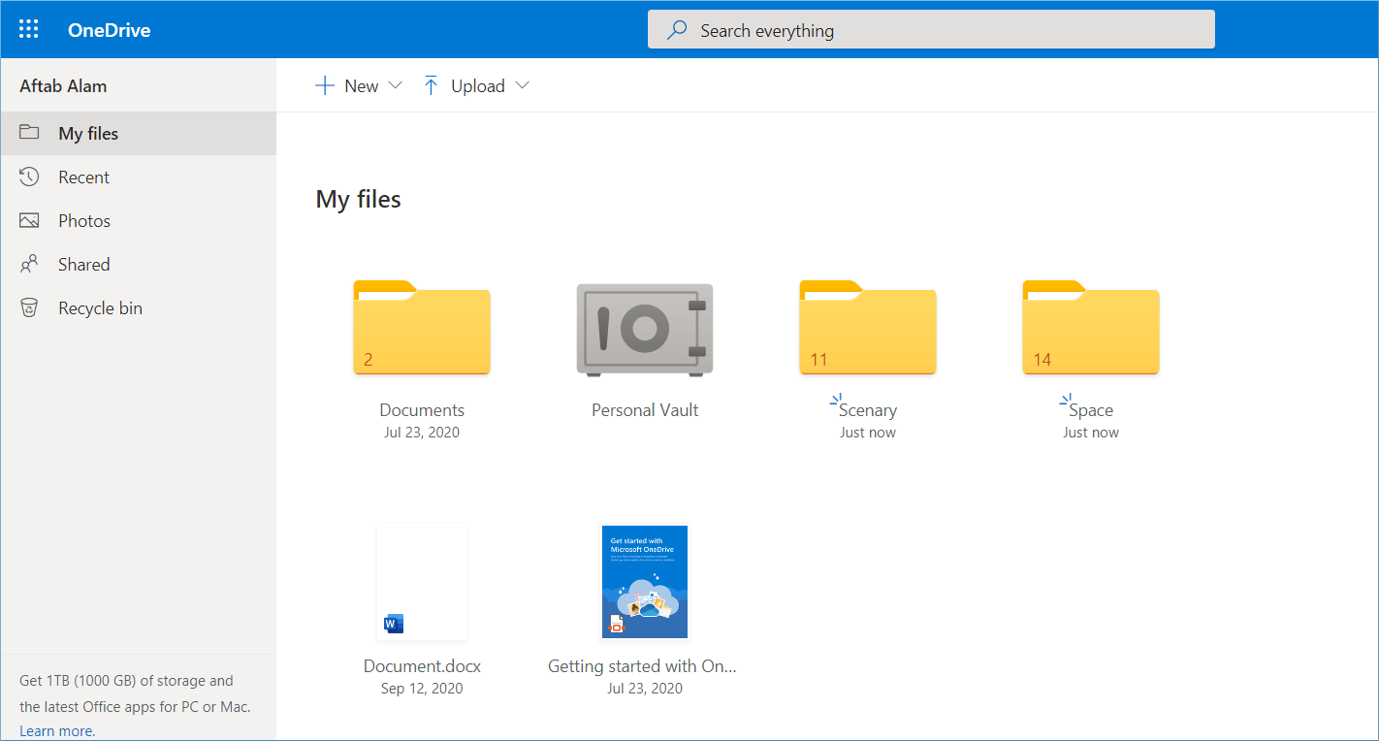This screenshot has height=741, width=1379.
Task: Open Shared in the sidebar
Action: point(138,264)
